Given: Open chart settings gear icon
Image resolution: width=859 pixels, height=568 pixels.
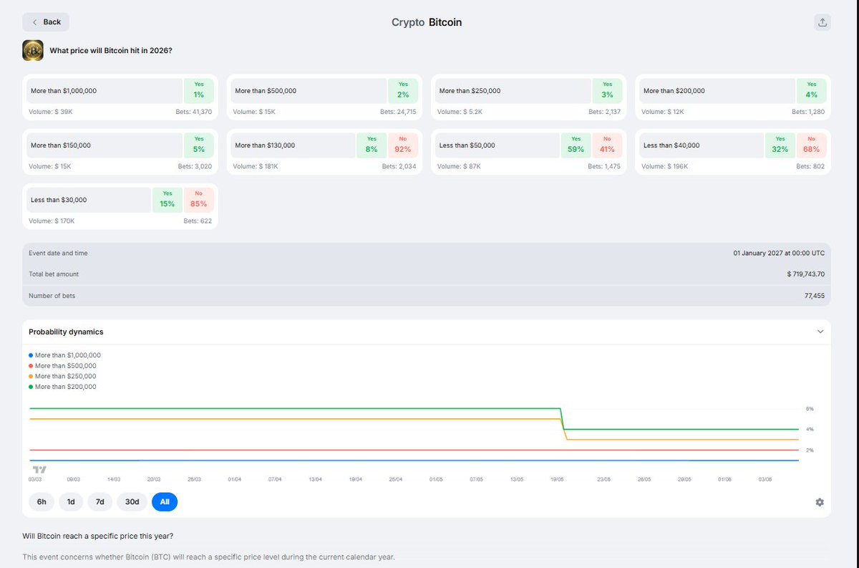Looking at the screenshot, I should tap(820, 502).
